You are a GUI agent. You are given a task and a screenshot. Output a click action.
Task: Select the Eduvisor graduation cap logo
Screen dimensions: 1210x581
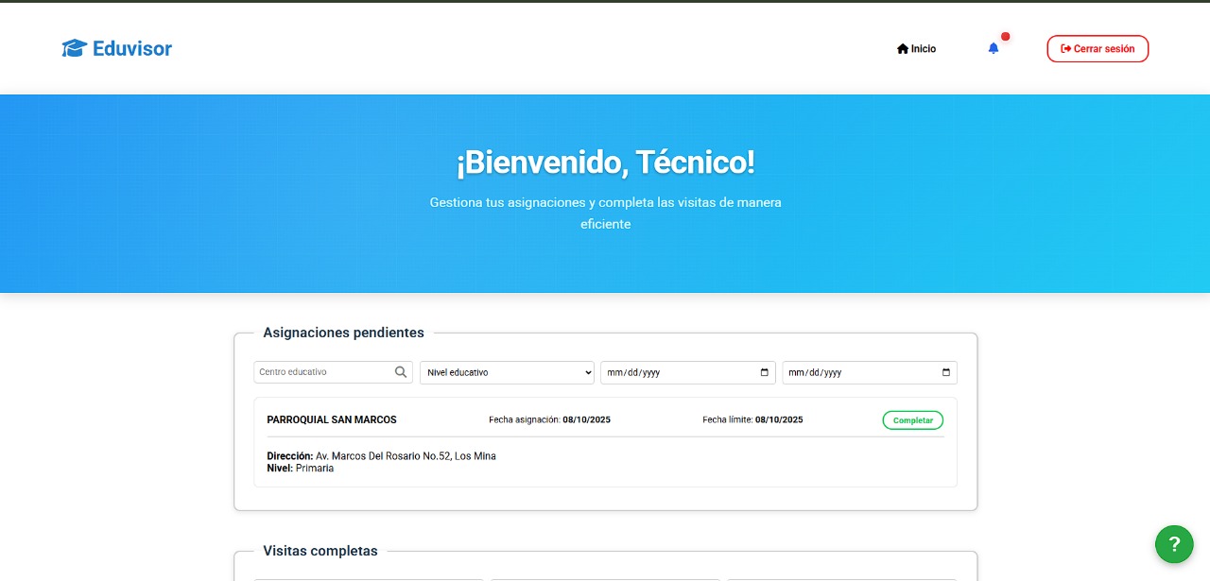click(x=74, y=48)
